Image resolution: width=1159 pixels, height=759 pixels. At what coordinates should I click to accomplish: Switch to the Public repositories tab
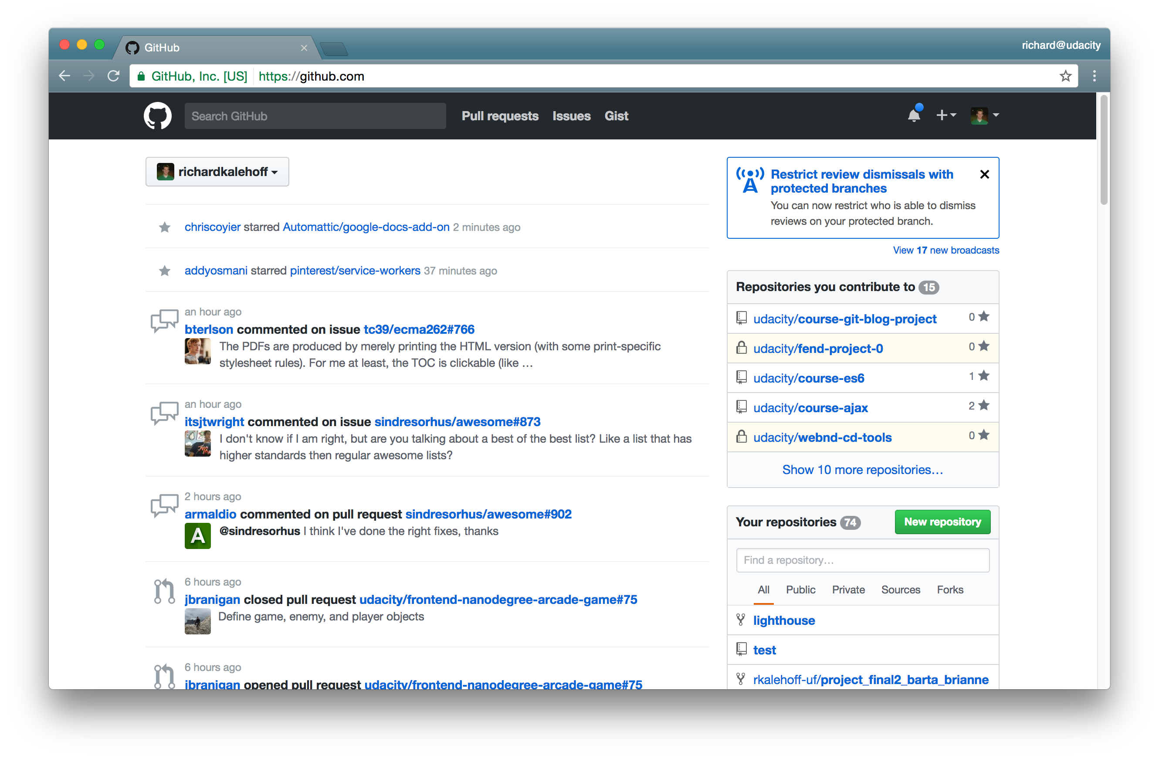(x=800, y=590)
